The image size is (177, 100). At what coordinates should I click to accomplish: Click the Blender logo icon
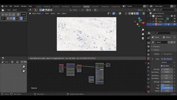pyautogui.click(x=2, y=6)
